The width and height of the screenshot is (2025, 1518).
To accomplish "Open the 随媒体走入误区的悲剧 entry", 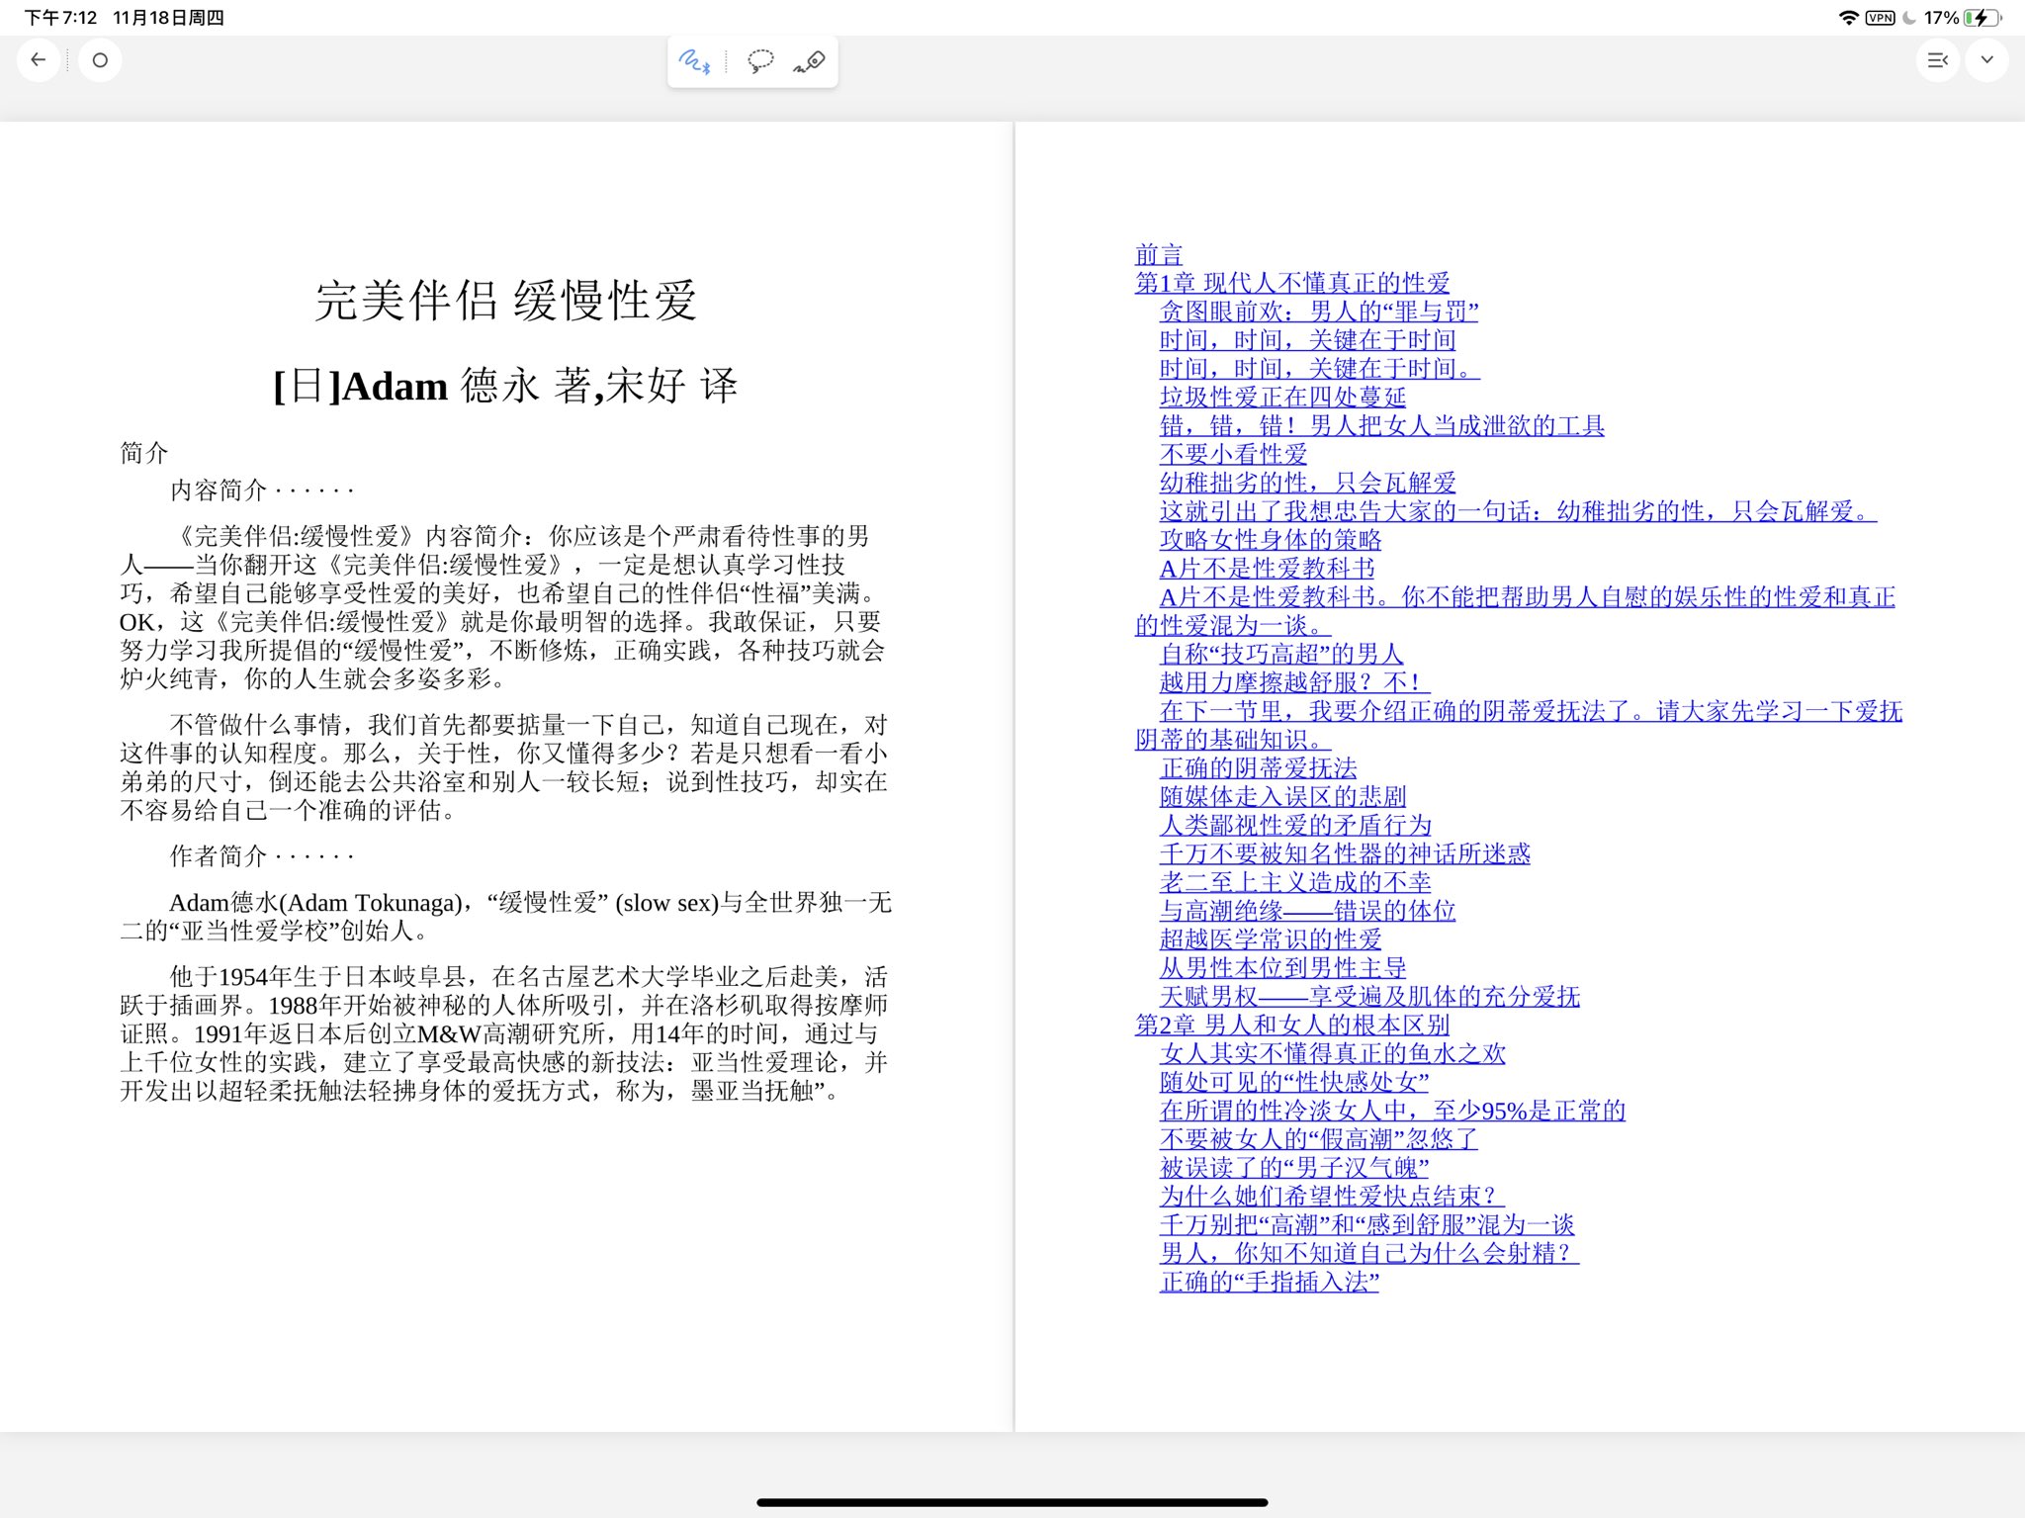I will coord(1282,796).
